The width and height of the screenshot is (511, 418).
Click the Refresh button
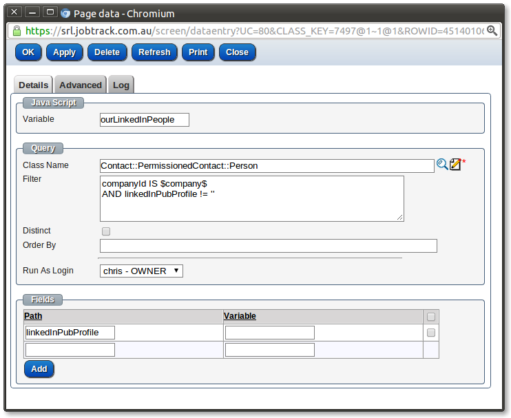click(x=154, y=52)
